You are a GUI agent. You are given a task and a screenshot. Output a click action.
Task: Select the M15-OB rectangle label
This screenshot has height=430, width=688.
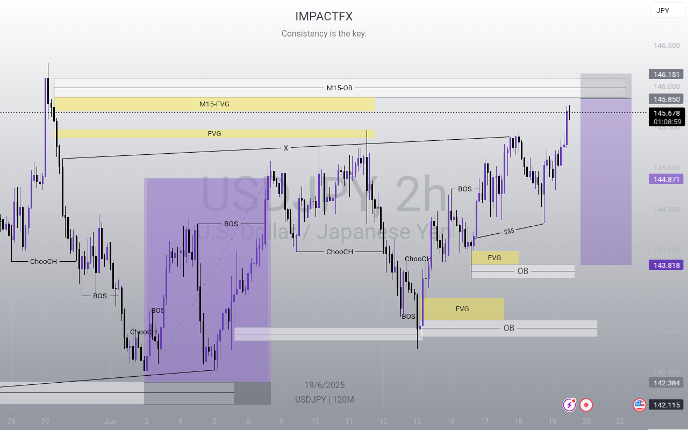pos(340,88)
